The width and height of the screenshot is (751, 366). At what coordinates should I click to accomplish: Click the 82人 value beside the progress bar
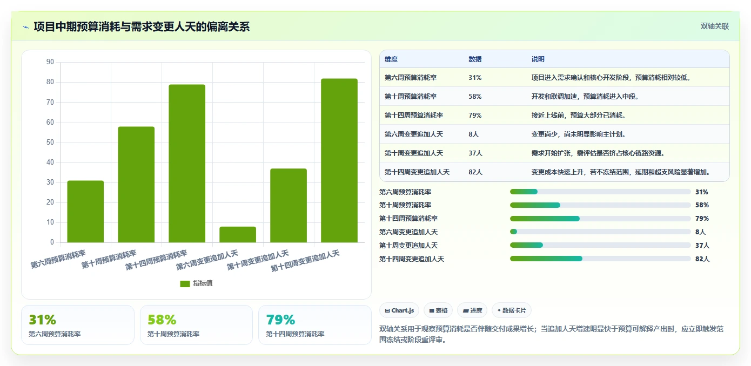702,259
